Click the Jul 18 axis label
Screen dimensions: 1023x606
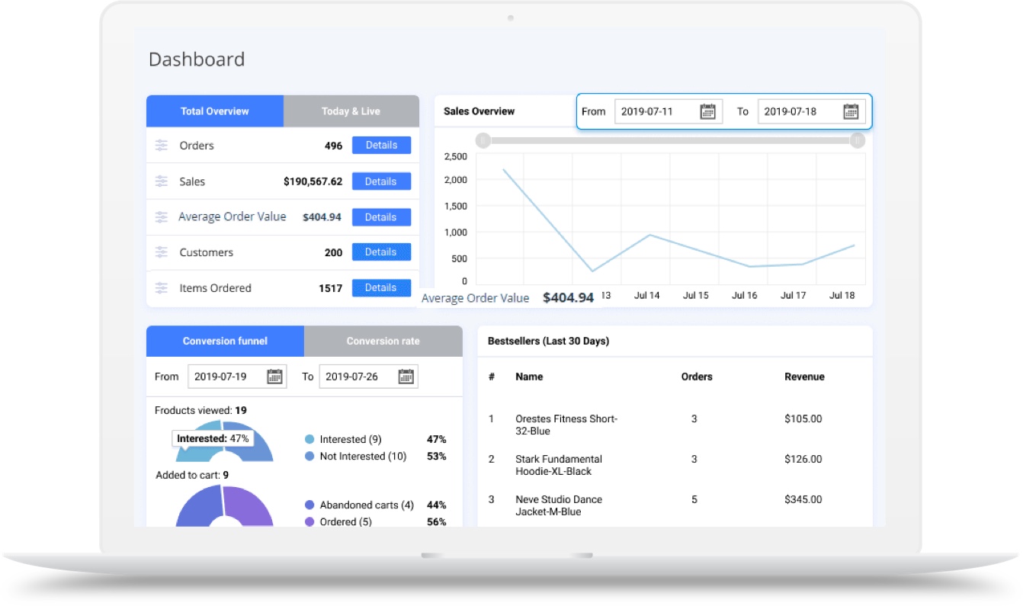[x=842, y=296]
